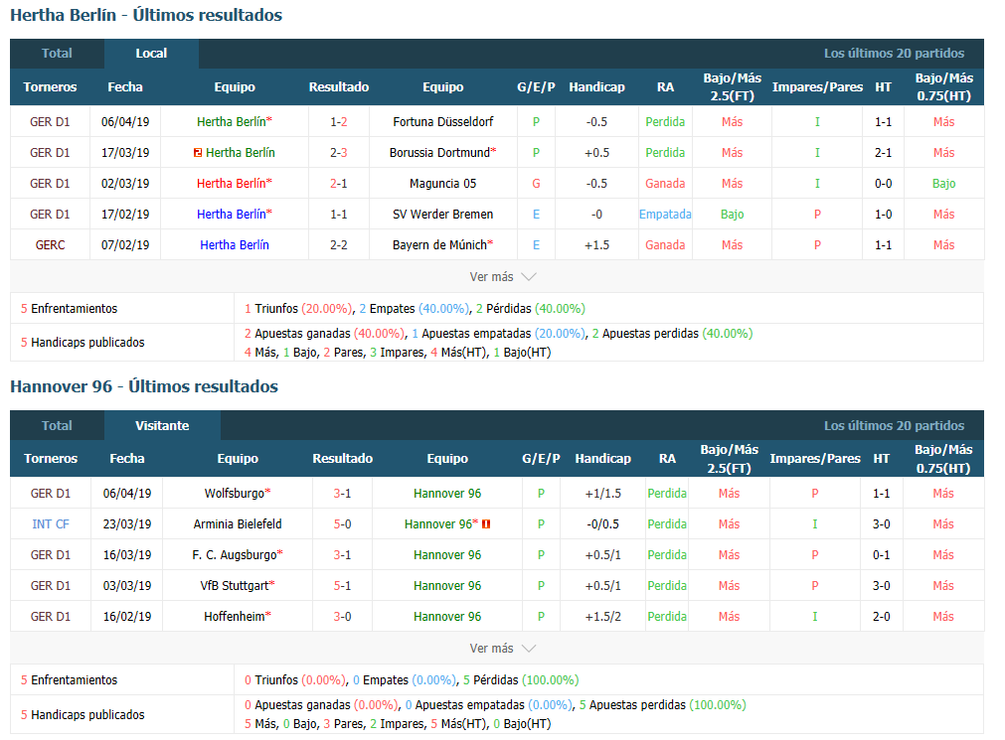The height and width of the screenshot is (740, 1005).
Task: Select the Local tab
Action: [x=151, y=54]
